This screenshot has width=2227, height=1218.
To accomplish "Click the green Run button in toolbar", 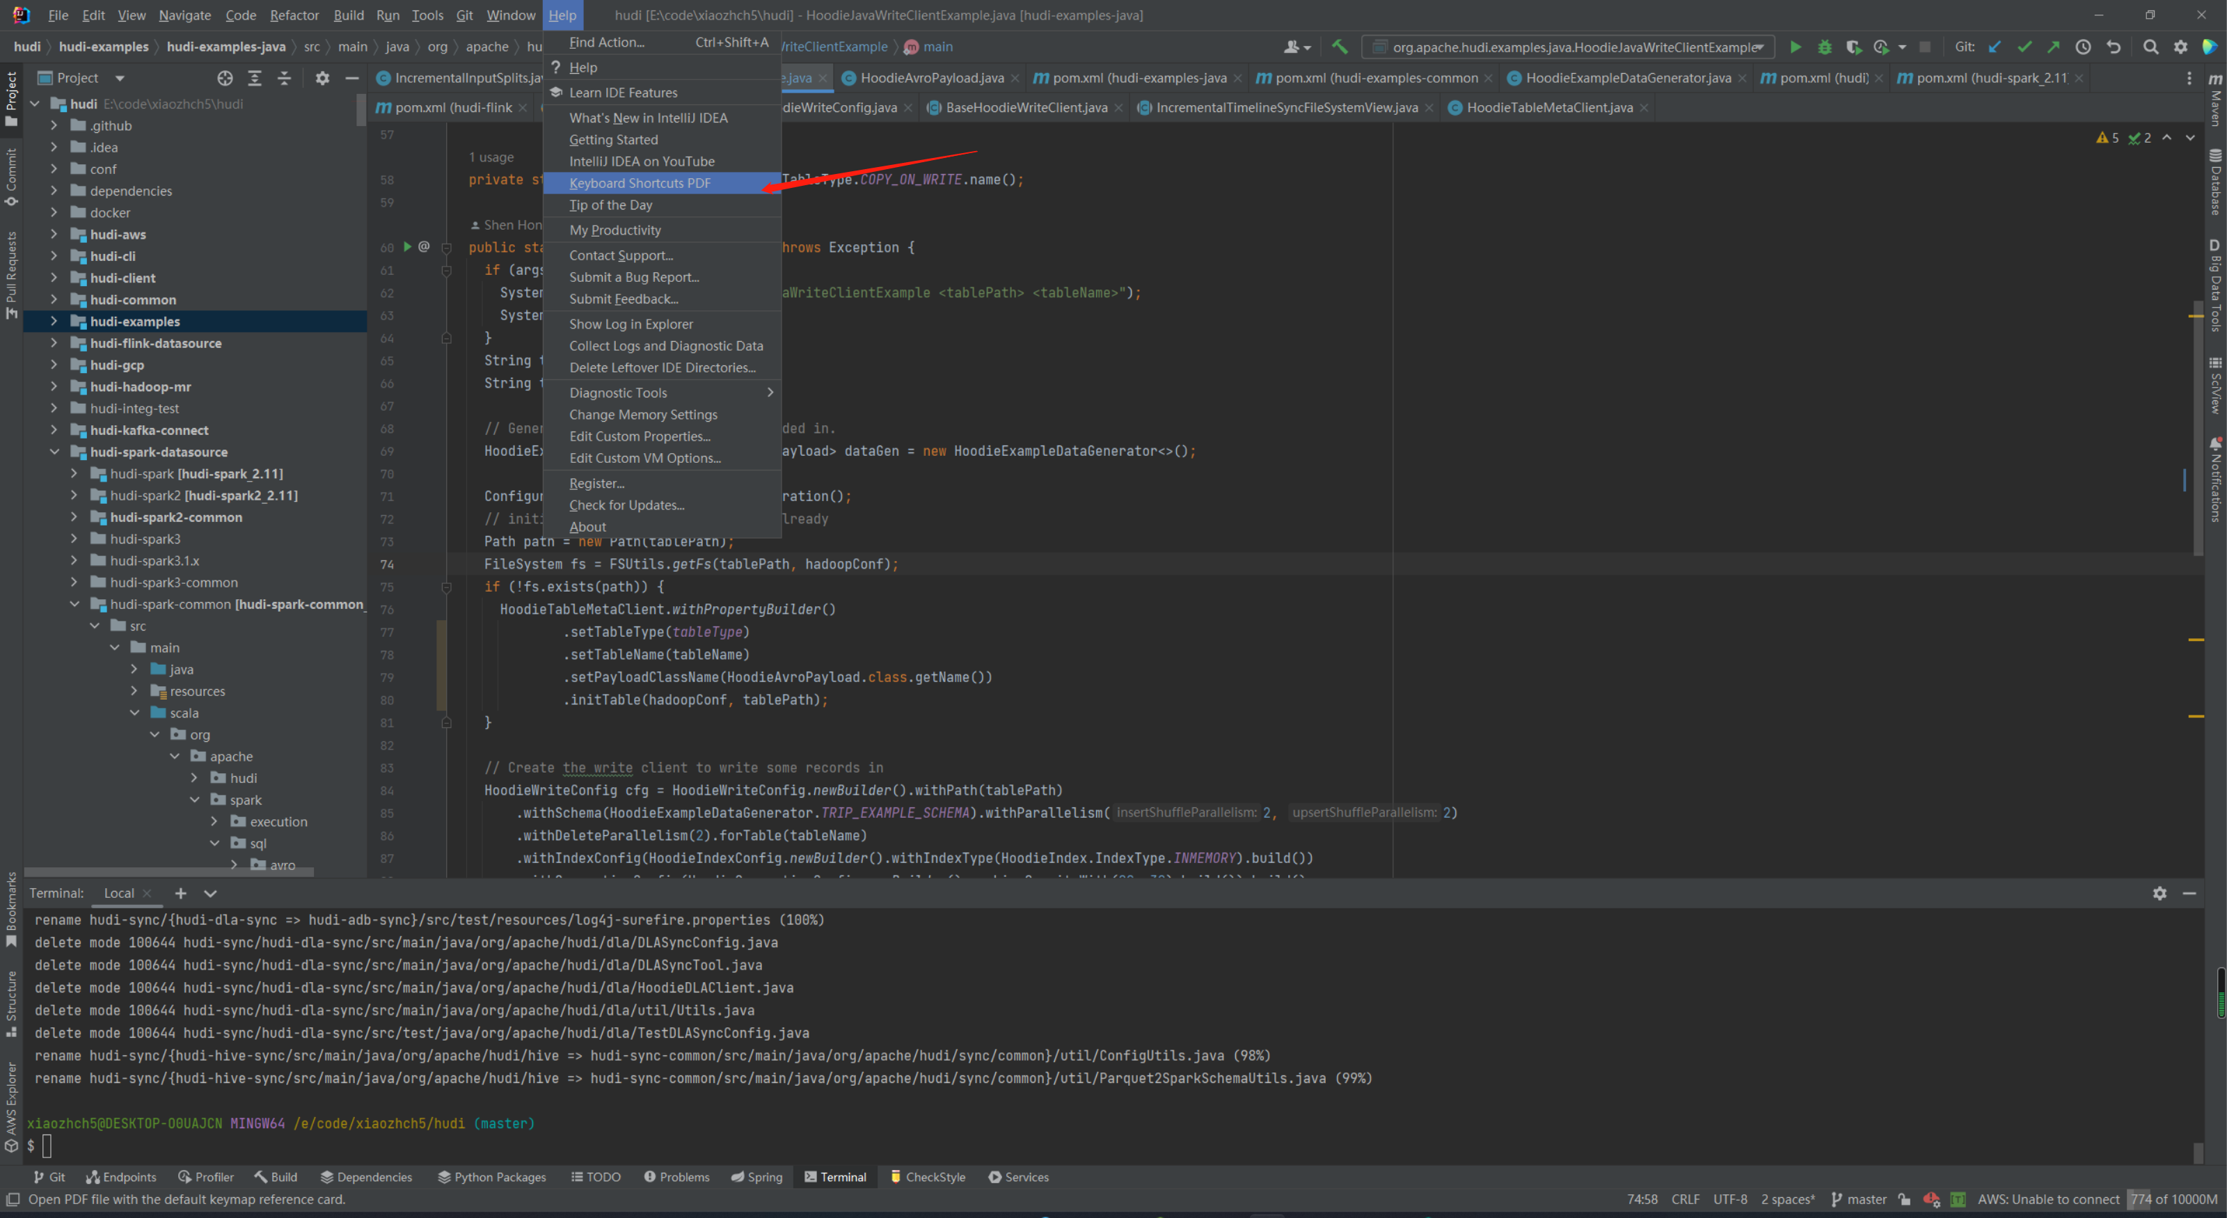I will point(1795,47).
